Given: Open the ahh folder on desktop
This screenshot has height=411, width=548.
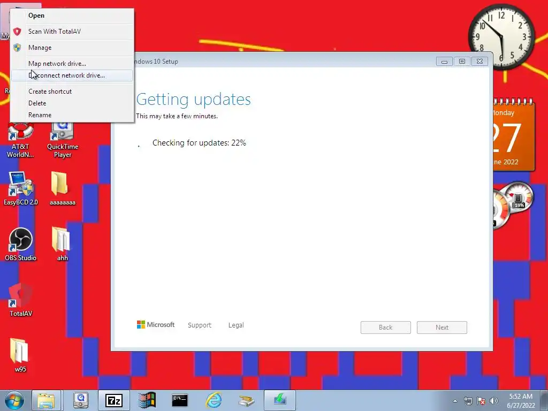Looking at the screenshot, I should (62, 244).
